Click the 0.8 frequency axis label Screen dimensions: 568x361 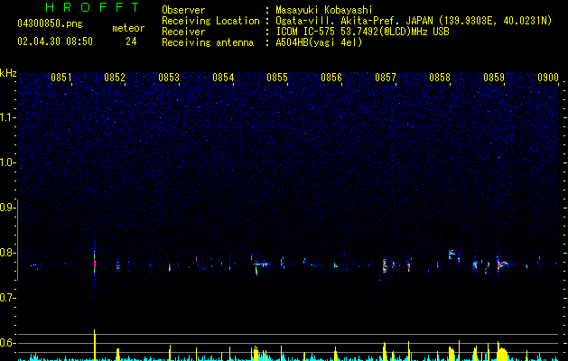coord(8,253)
